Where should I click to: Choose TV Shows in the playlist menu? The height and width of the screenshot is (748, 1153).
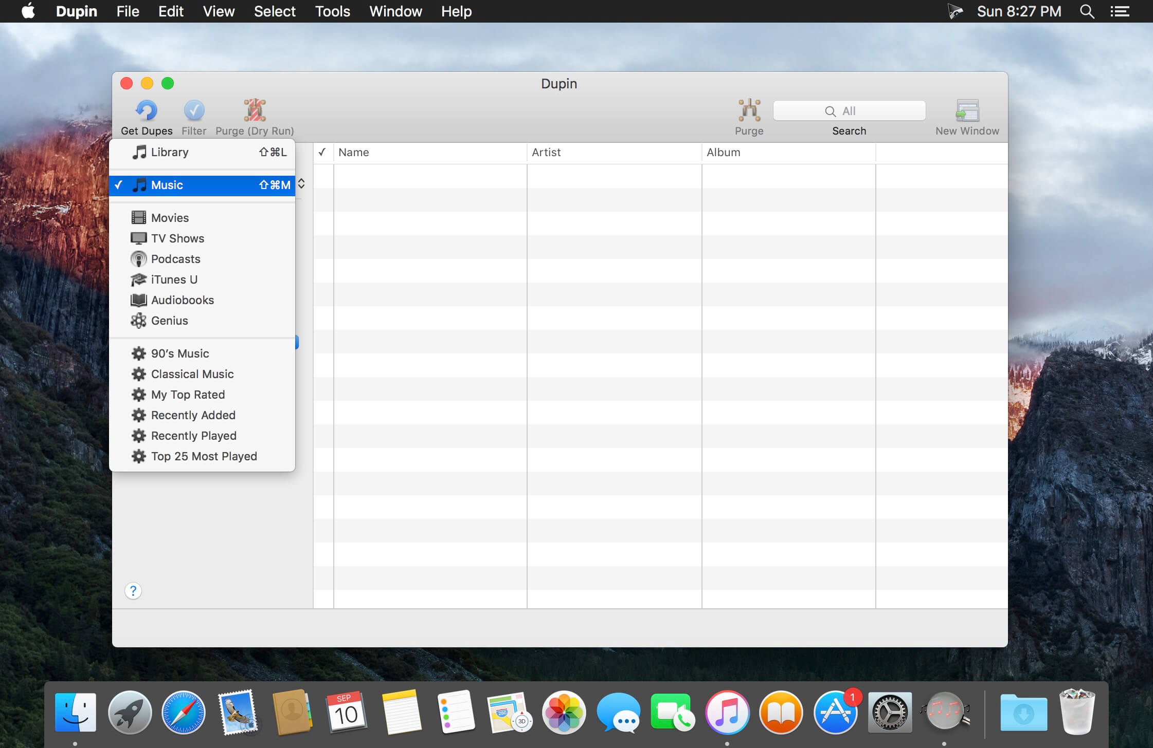[x=202, y=238]
